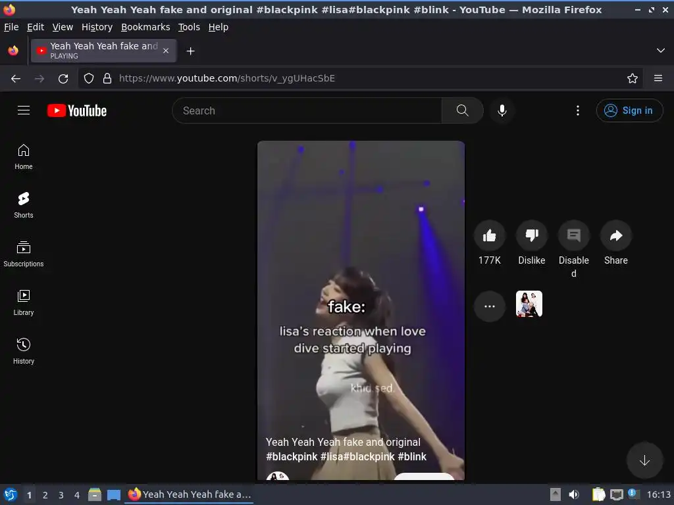The width and height of the screenshot is (674, 505).
Task: Open Subscriptions in sidebar
Action: [x=24, y=254]
